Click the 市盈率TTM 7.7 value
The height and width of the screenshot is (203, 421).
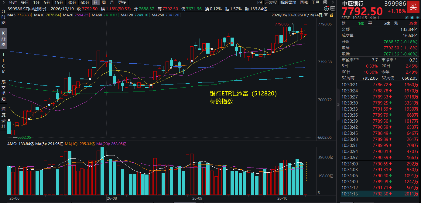click(x=375, y=60)
